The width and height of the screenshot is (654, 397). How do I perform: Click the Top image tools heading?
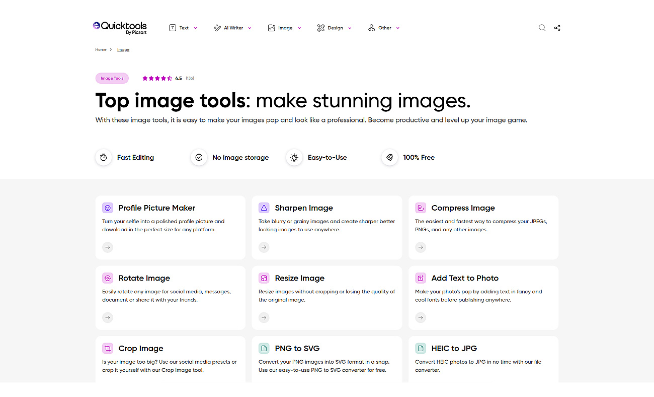[283, 101]
